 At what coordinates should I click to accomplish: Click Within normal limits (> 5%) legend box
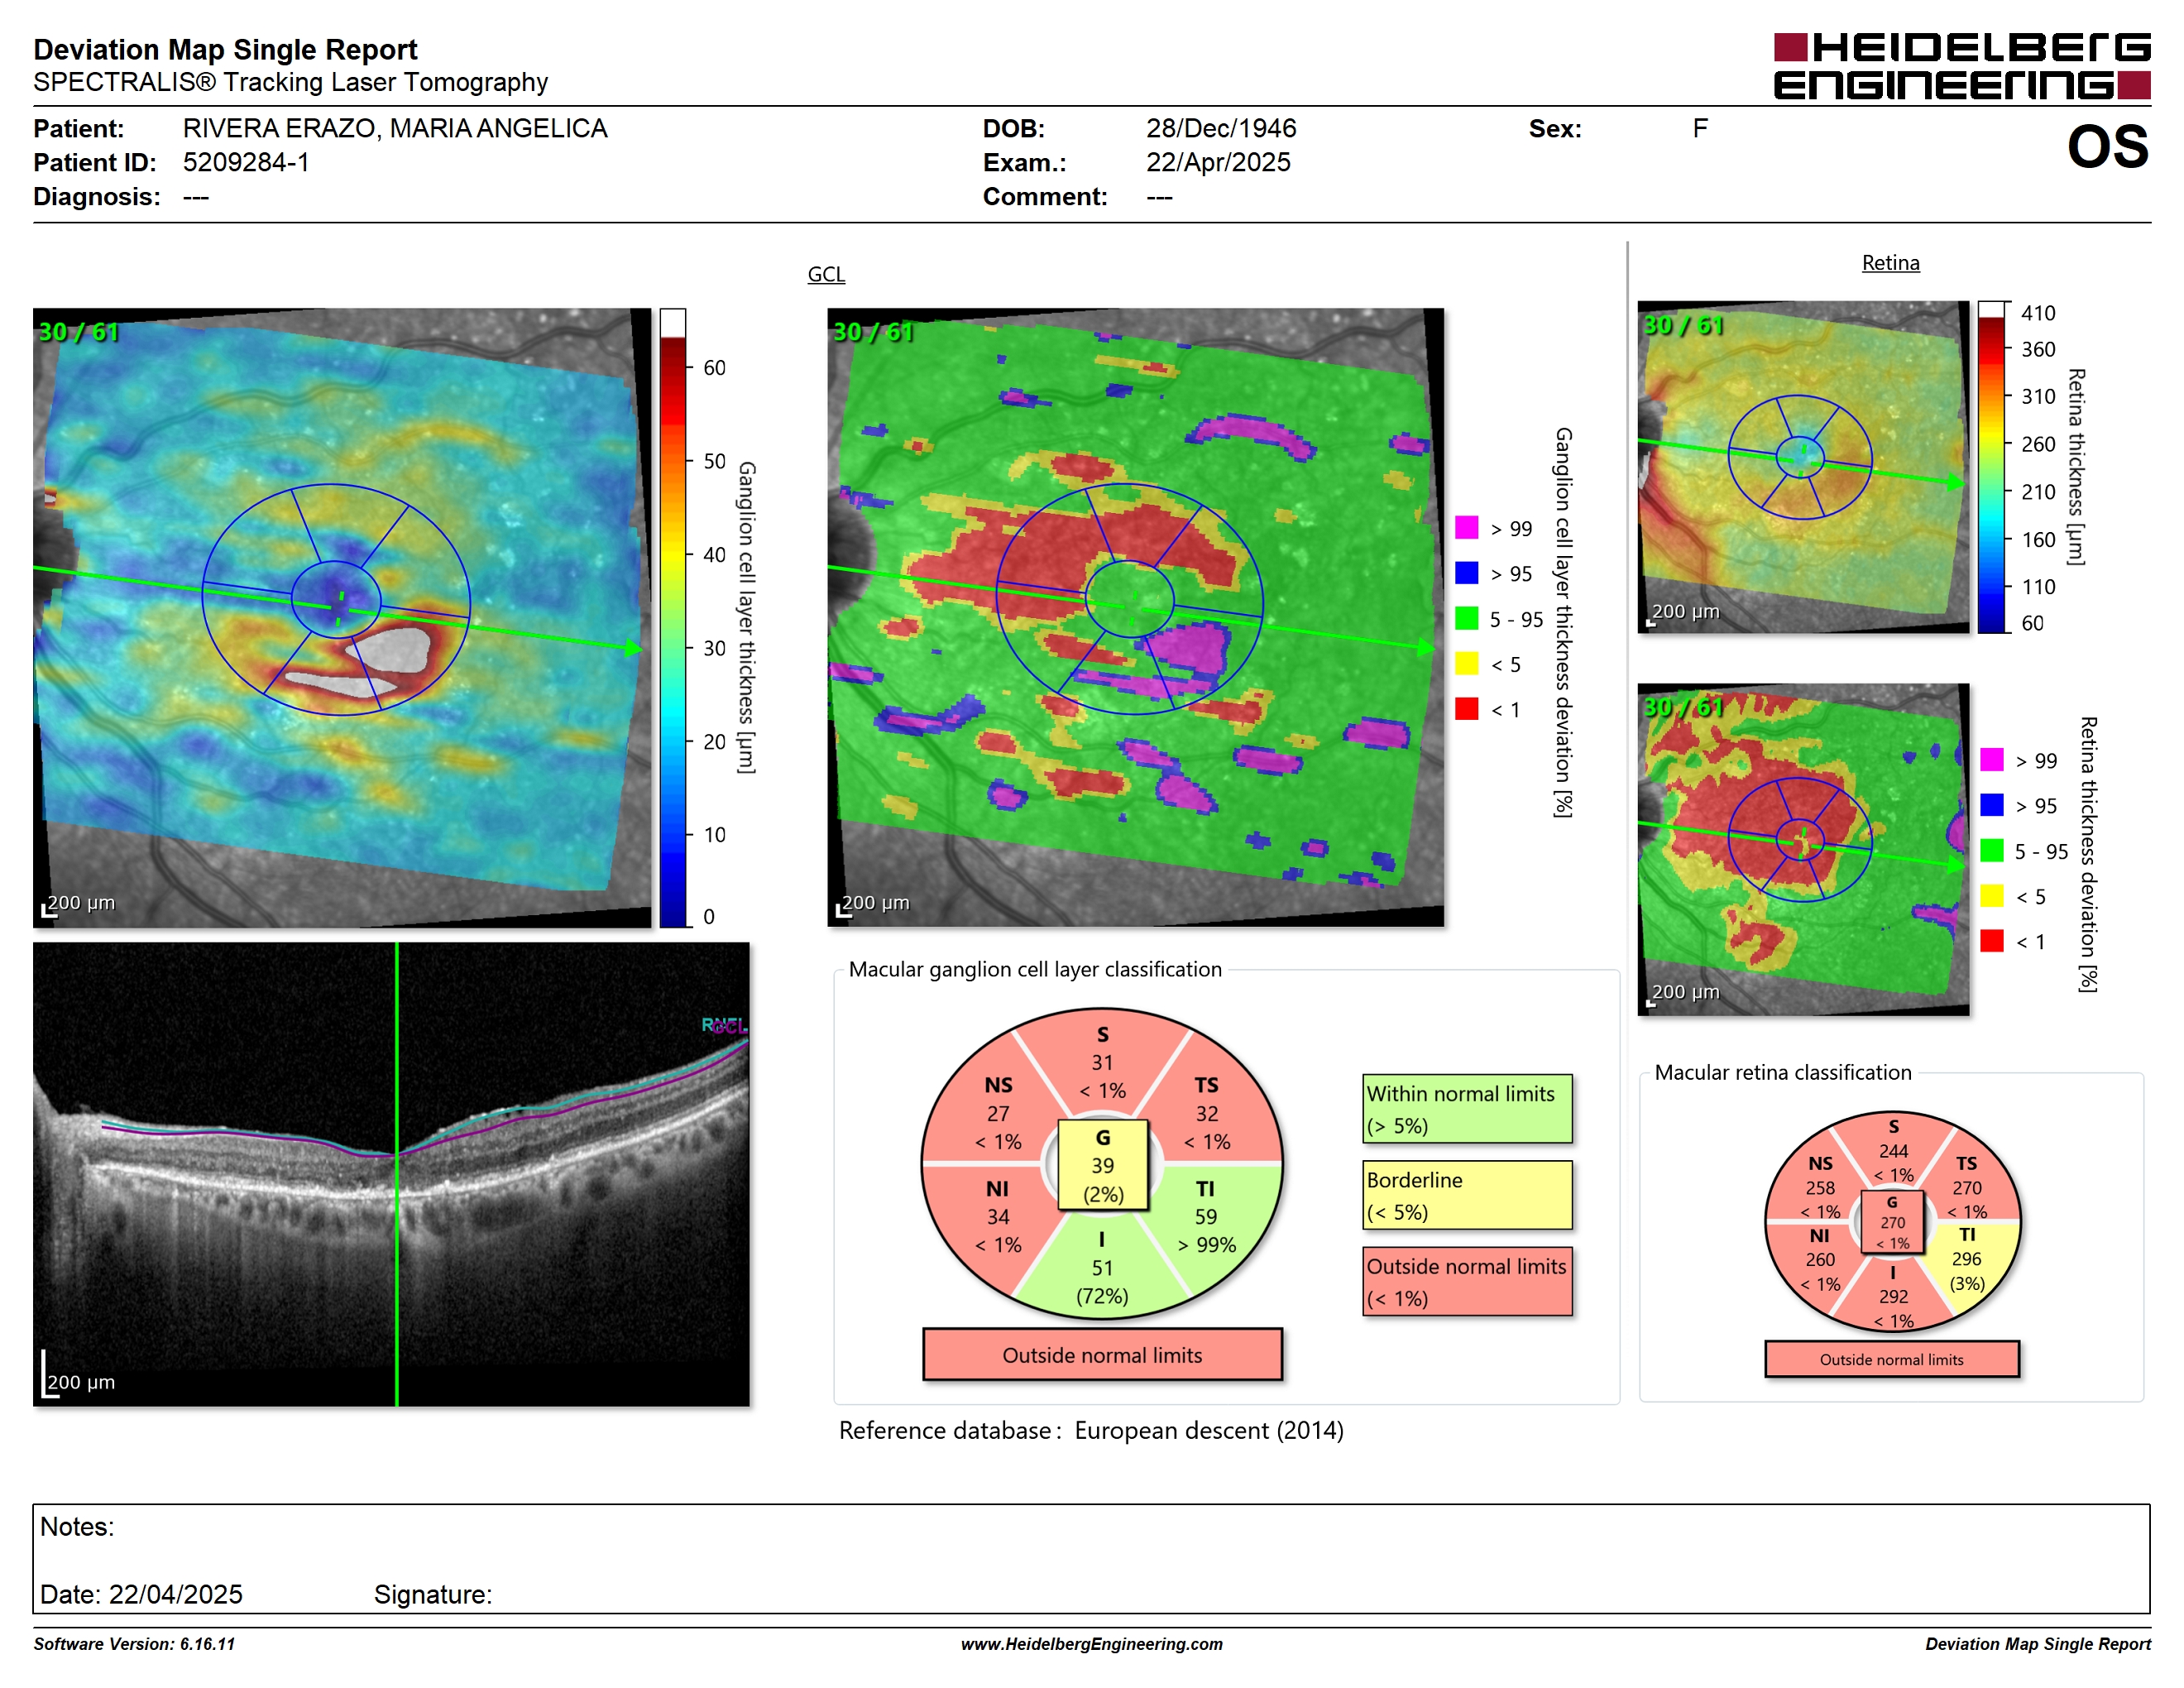[1467, 1109]
